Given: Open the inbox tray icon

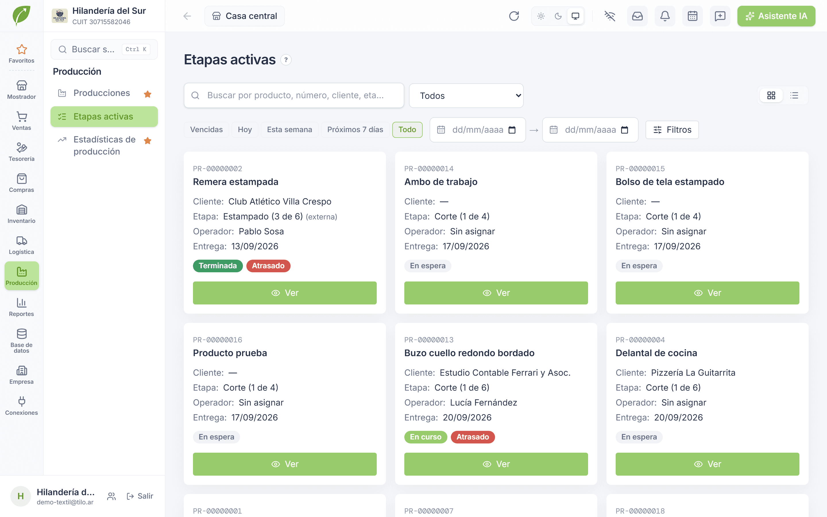Looking at the screenshot, I should pos(637,16).
